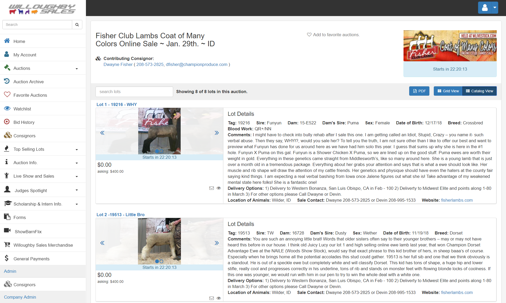
Task: Click the user profile icon in top bar
Action: pyautogui.click(x=485, y=7)
